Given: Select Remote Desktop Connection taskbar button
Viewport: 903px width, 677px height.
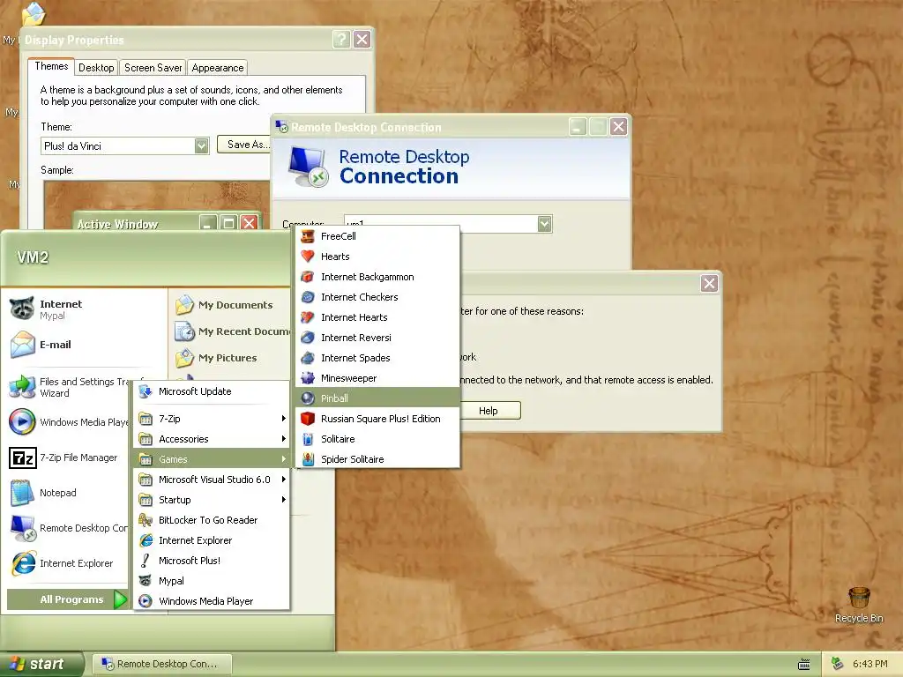Looking at the screenshot, I should click(162, 664).
